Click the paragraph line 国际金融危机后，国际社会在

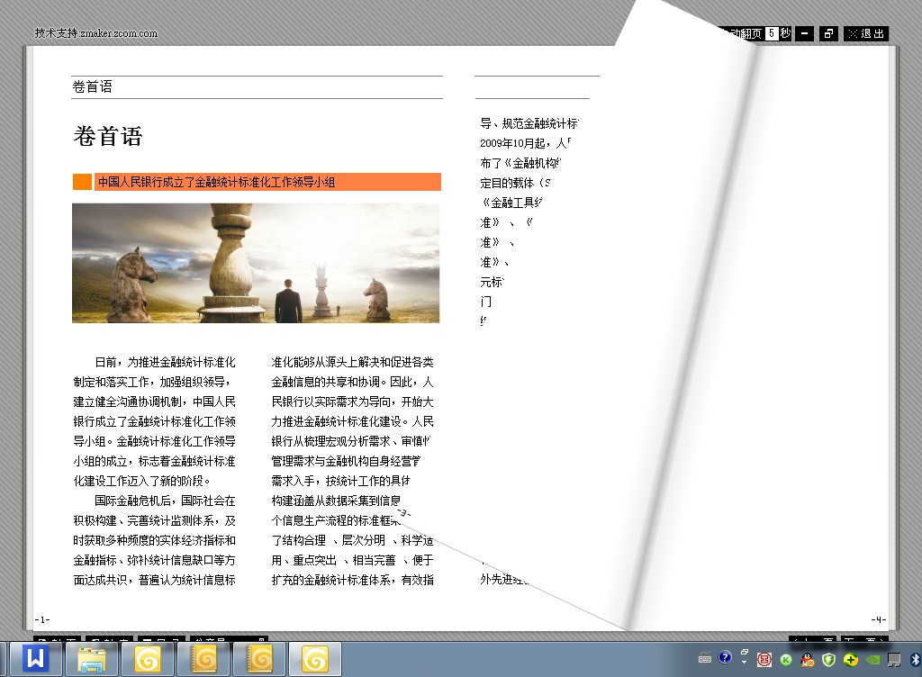coord(165,501)
